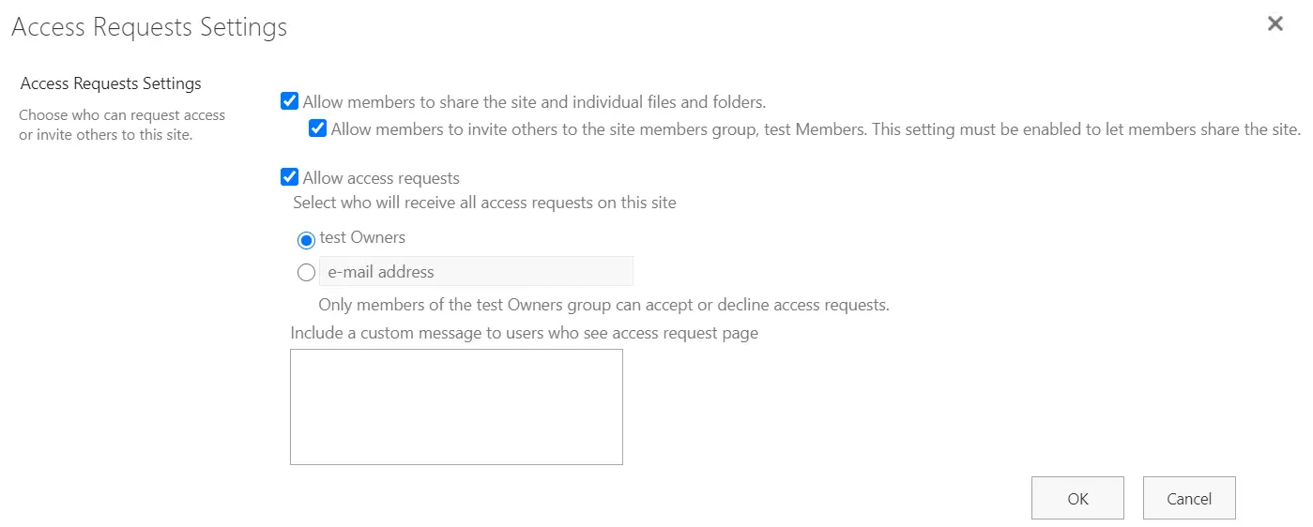Viewport: 1313px width, 527px height.
Task: Click the 'Allow members to invite others' label text
Action: (x=815, y=129)
